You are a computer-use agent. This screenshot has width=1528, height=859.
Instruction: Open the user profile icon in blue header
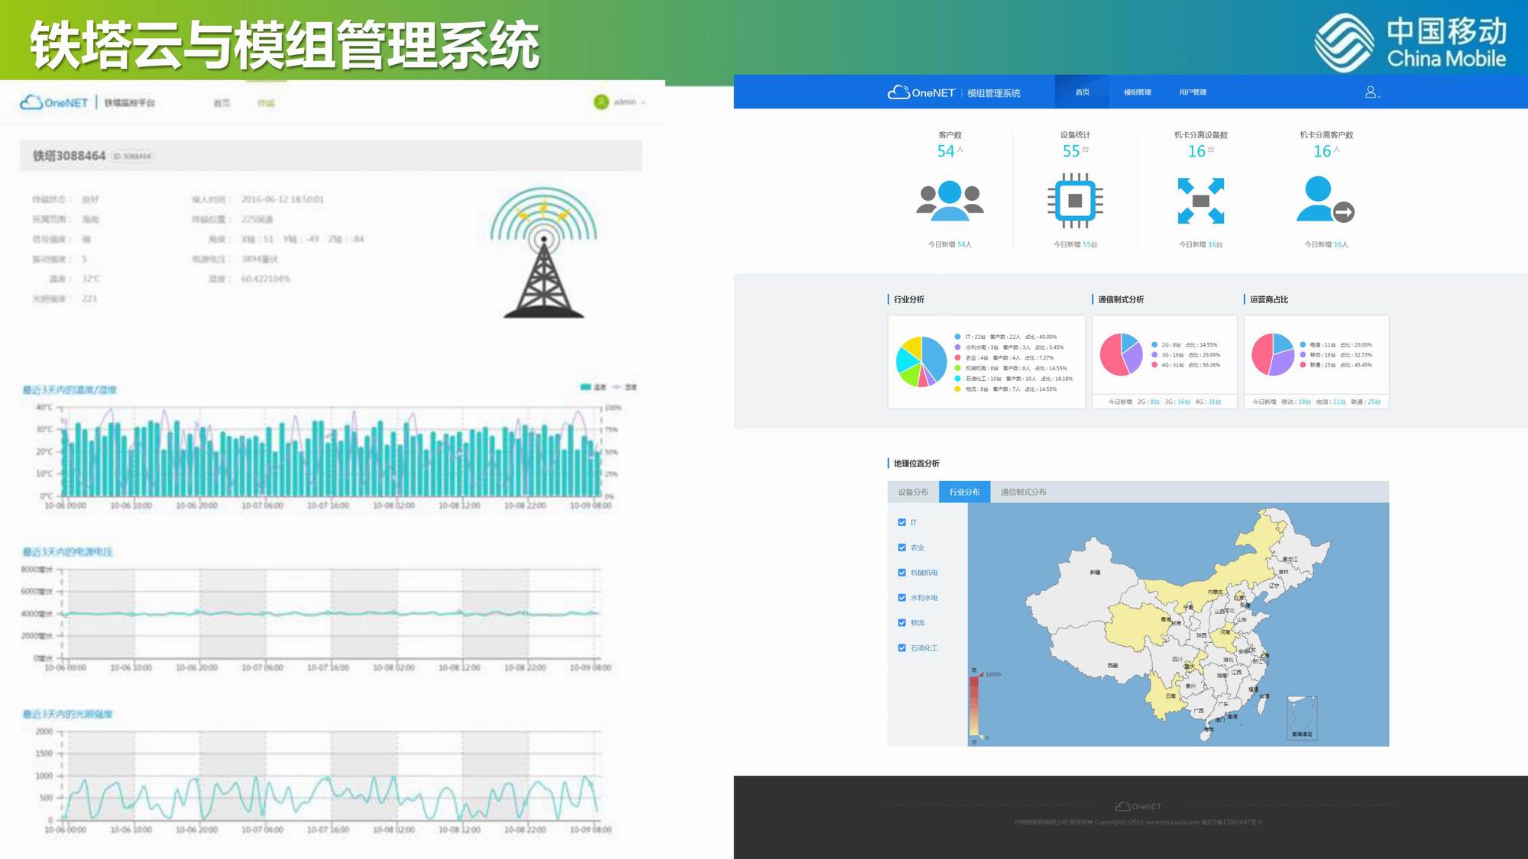(x=1371, y=92)
